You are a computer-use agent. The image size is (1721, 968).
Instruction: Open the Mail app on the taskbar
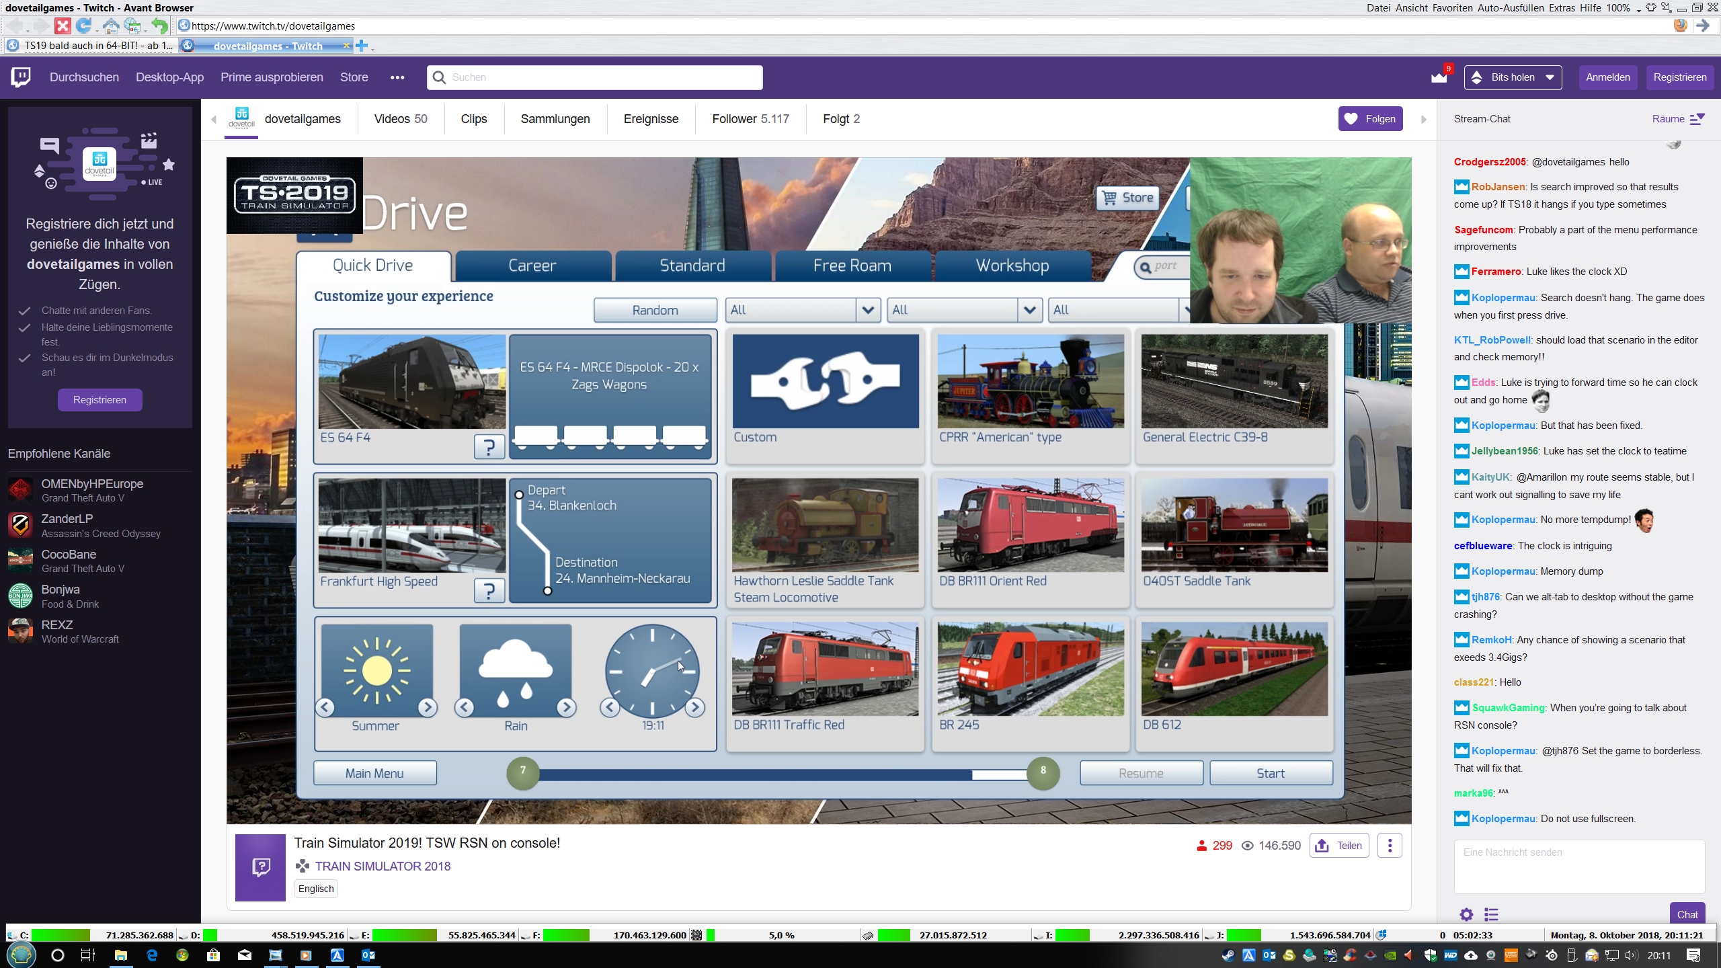[x=244, y=955]
